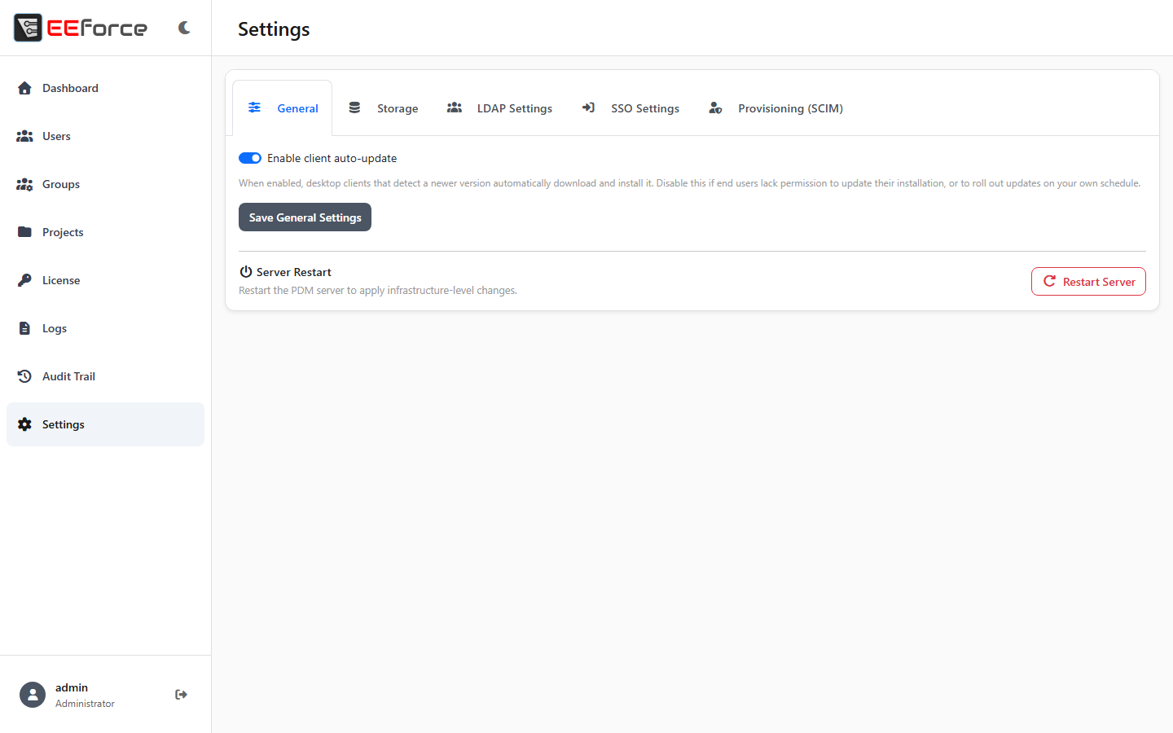Open the SSO Settings tab

630,108
